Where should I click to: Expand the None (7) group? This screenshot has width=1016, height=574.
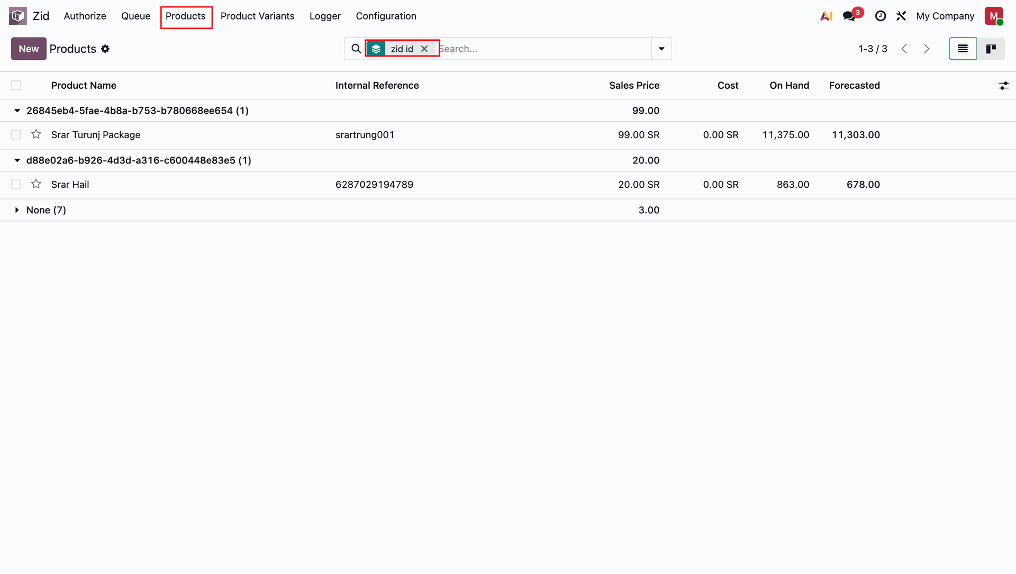17,210
